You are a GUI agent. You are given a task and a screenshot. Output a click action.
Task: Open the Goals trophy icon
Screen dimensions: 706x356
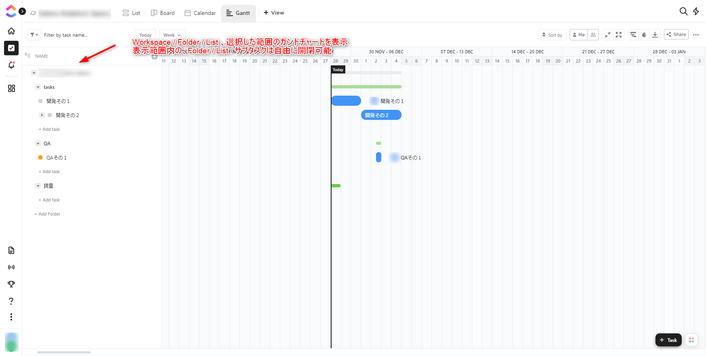tap(11, 284)
